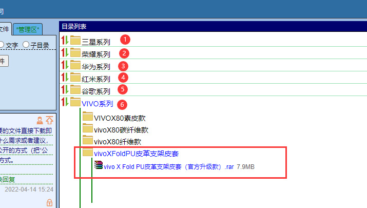
Task: Open the 红米系列 folder
Action: [x=96, y=79]
